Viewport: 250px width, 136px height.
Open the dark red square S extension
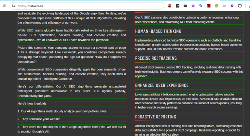click(209, 6)
